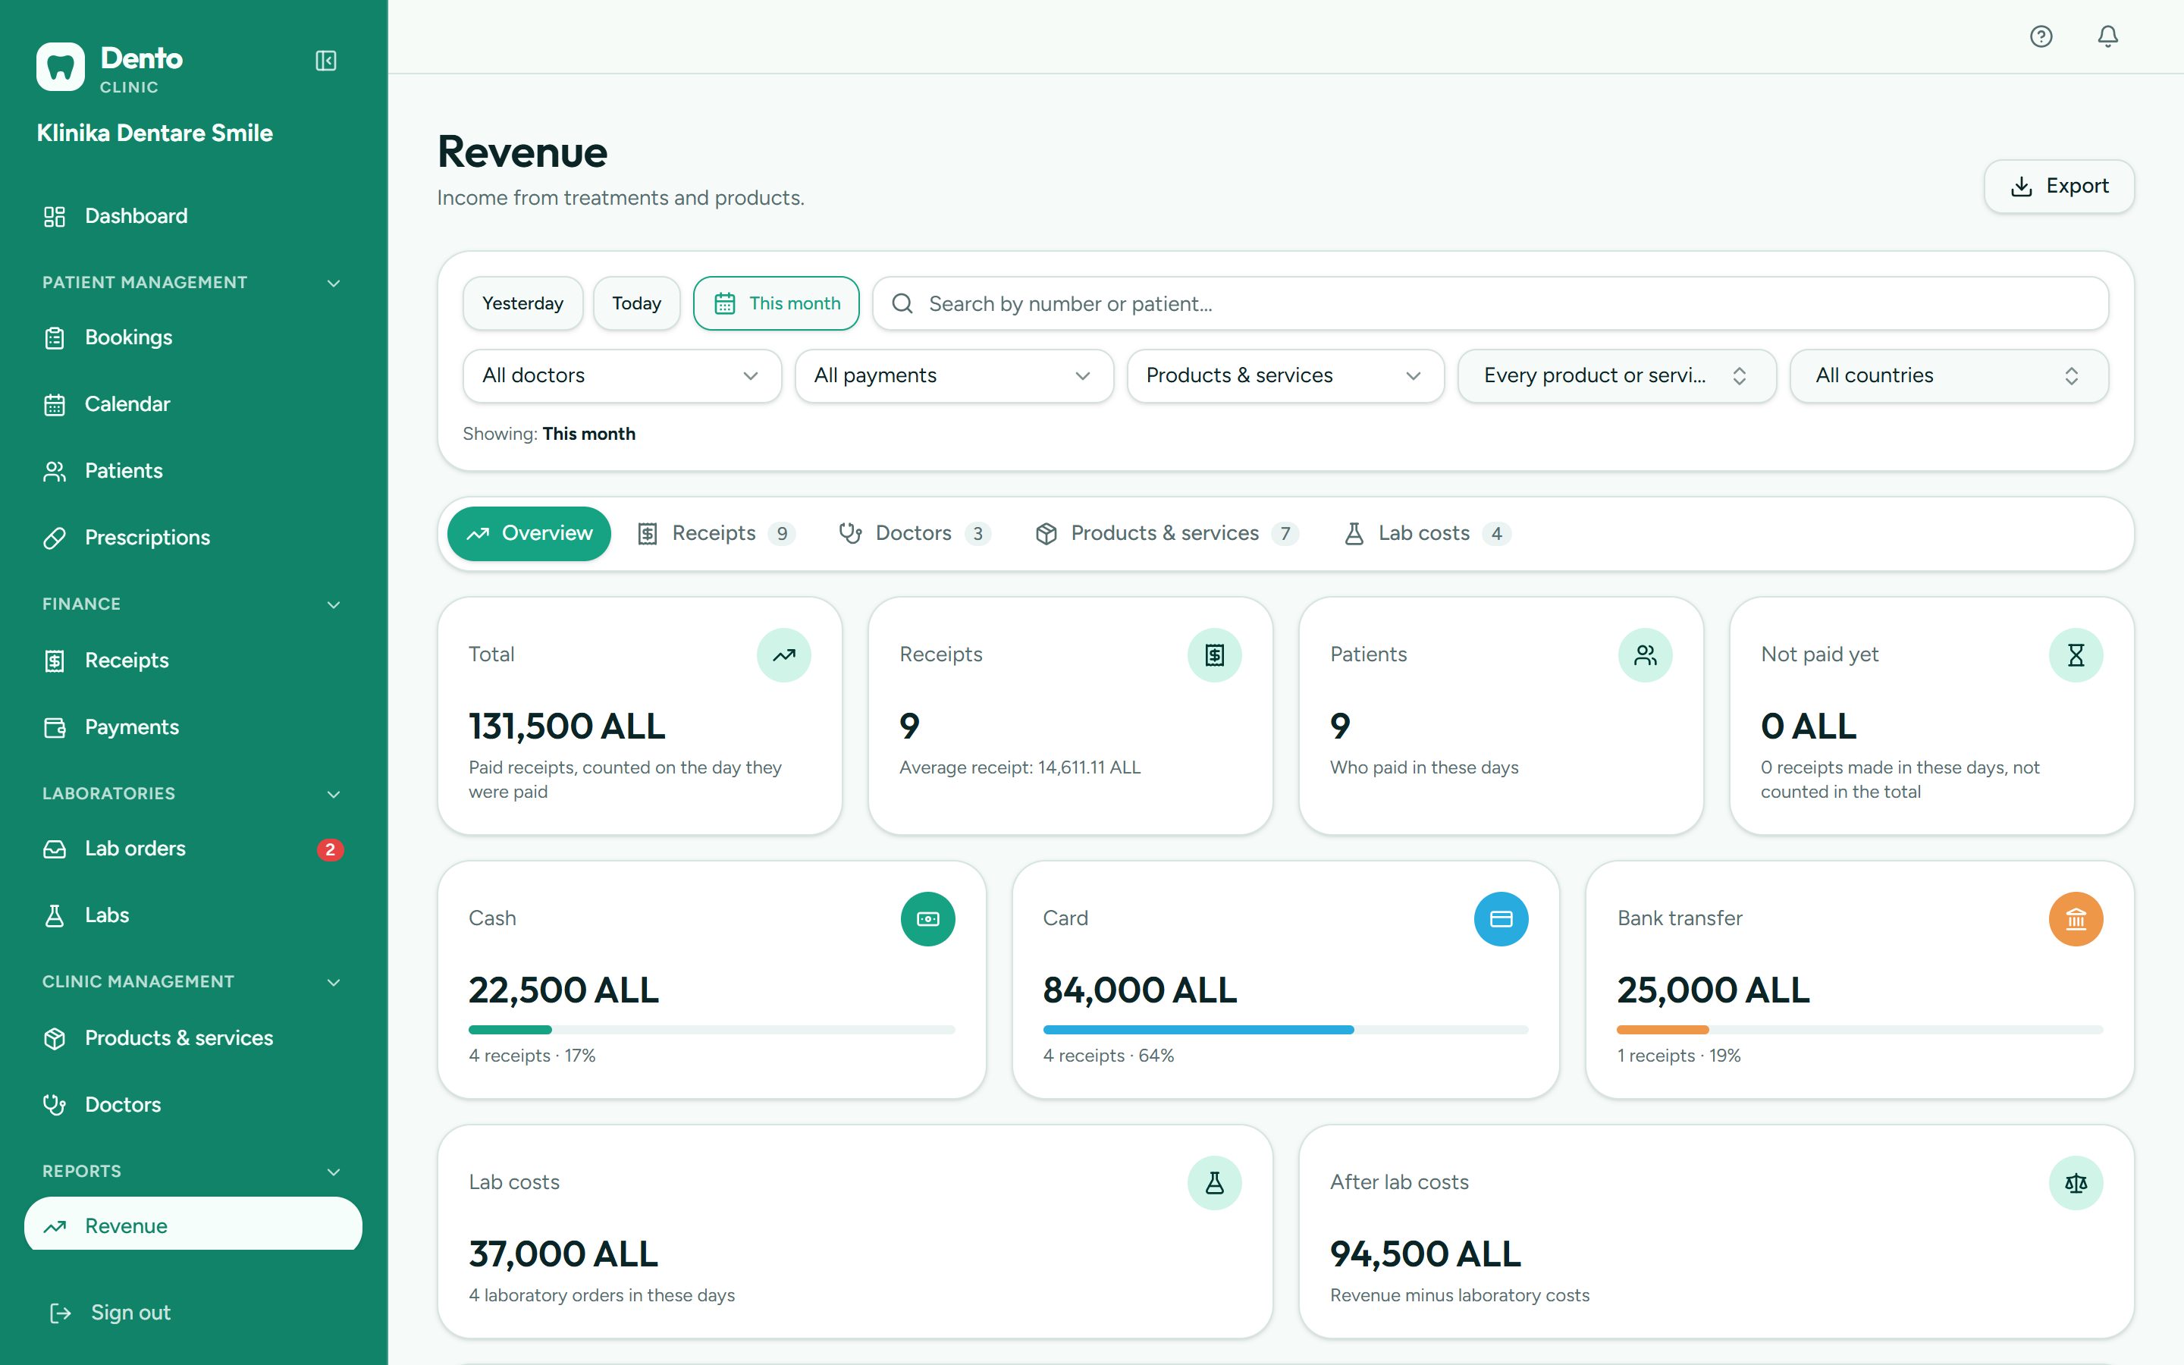Click the orange bank icon
Image resolution: width=2184 pixels, height=1365 pixels.
point(2075,919)
